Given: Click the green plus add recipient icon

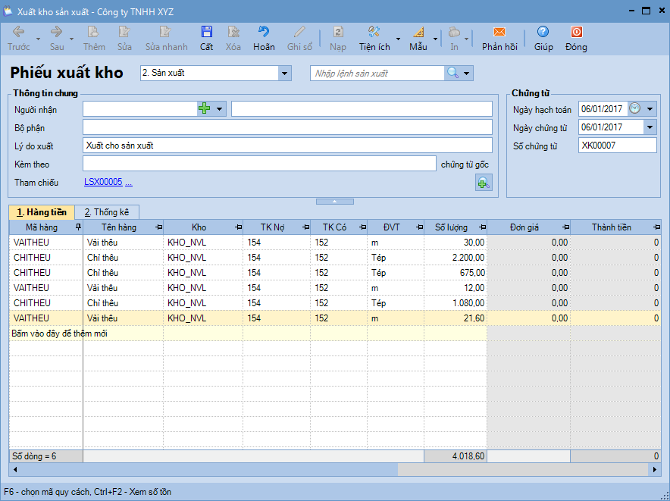Looking at the screenshot, I should pos(204,109).
